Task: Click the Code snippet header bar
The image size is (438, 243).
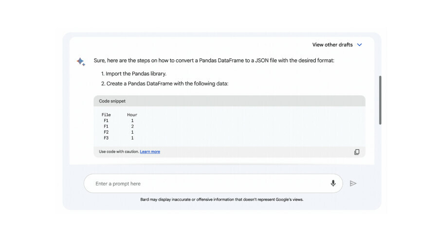Action: point(229,101)
